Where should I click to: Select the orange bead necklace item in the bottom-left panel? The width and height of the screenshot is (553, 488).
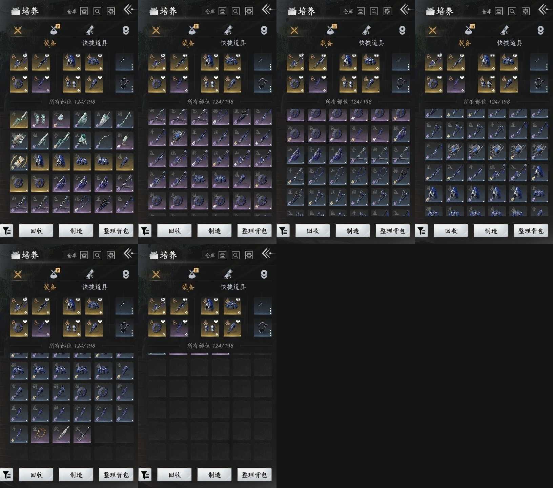40,434
